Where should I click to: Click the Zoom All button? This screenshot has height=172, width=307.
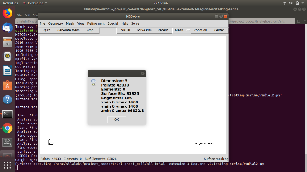(x=200, y=30)
